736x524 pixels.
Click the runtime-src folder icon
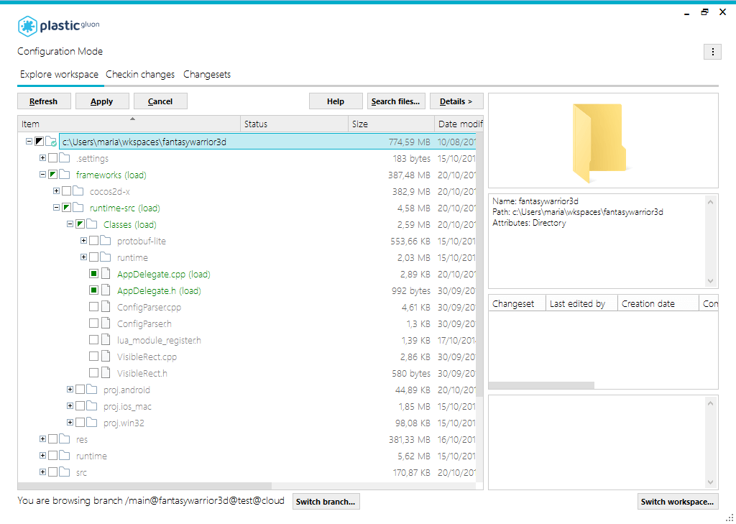coord(78,208)
